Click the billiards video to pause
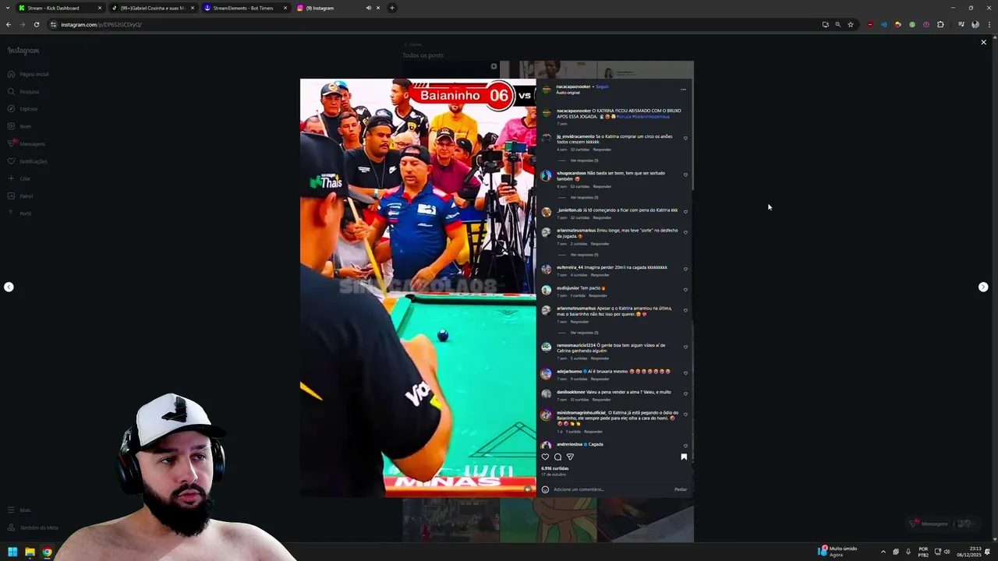This screenshot has height=561, width=998. point(418,288)
